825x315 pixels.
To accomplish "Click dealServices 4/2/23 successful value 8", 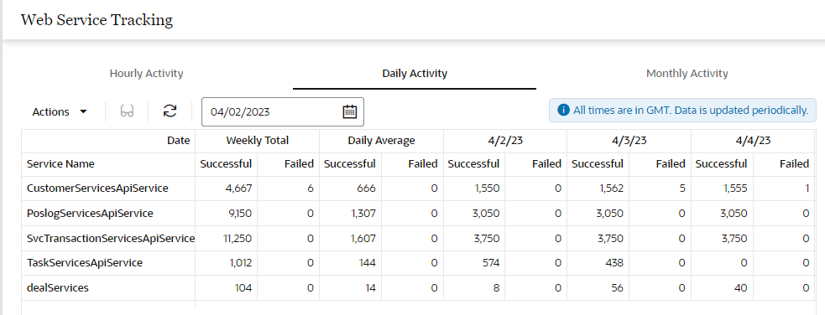I will [496, 287].
